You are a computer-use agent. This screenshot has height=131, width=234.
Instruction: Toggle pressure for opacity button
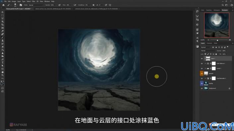[x=59, y=5]
